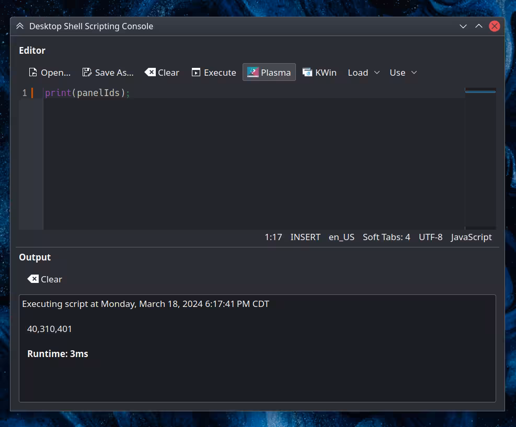Click the en_US dictionary language label
516x427 pixels.
tap(341, 237)
